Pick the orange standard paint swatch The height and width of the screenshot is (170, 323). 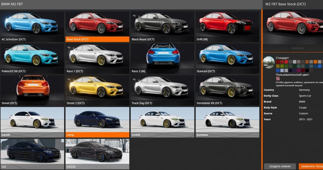315,62
